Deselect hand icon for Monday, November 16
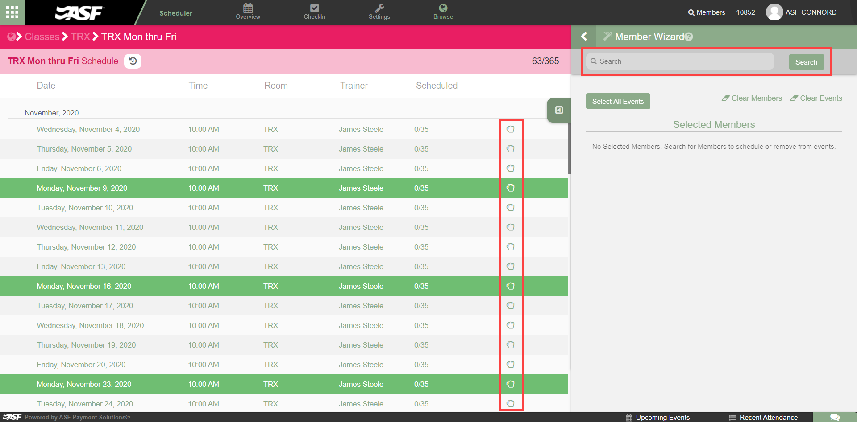The image size is (857, 422). click(511, 286)
